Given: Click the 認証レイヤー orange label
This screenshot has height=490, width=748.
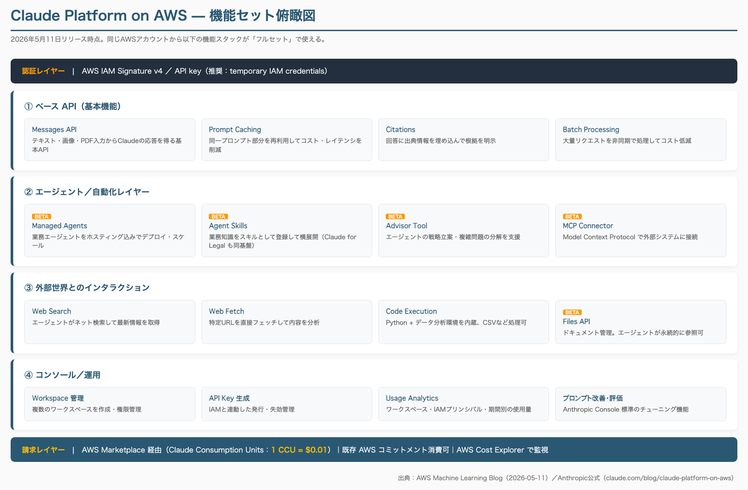Looking at the screenshot, I should coord(43,71).
